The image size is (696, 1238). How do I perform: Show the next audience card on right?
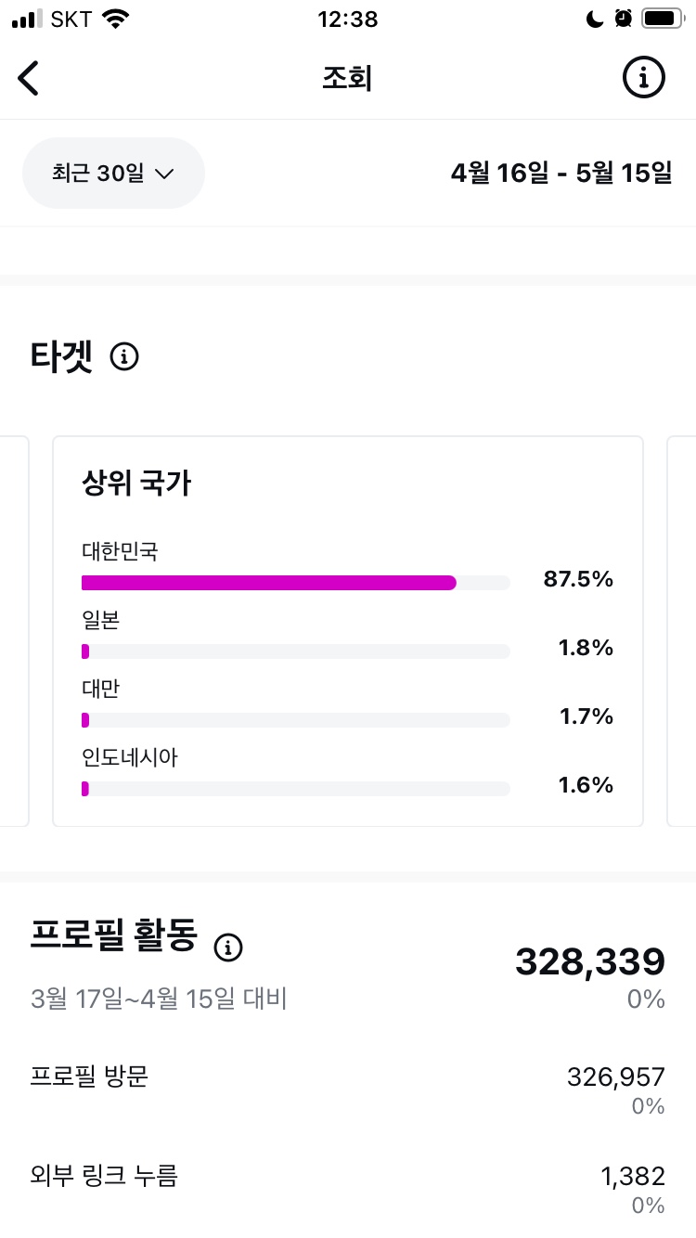[x=682, y=631]
